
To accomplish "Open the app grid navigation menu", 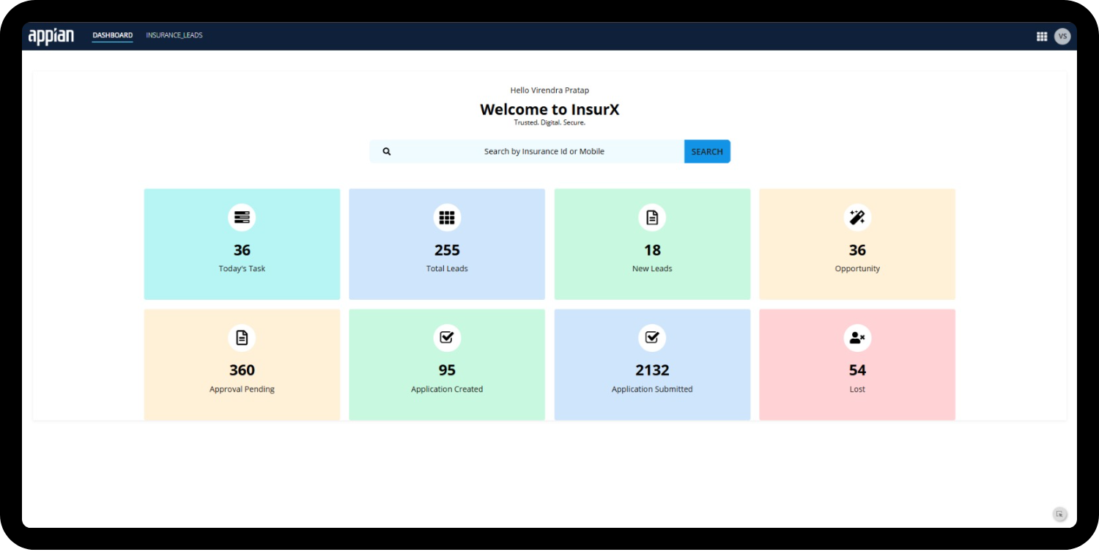I will [1042, 36].
